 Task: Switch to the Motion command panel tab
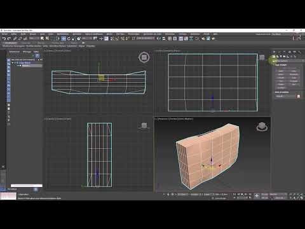coord(290,52)
